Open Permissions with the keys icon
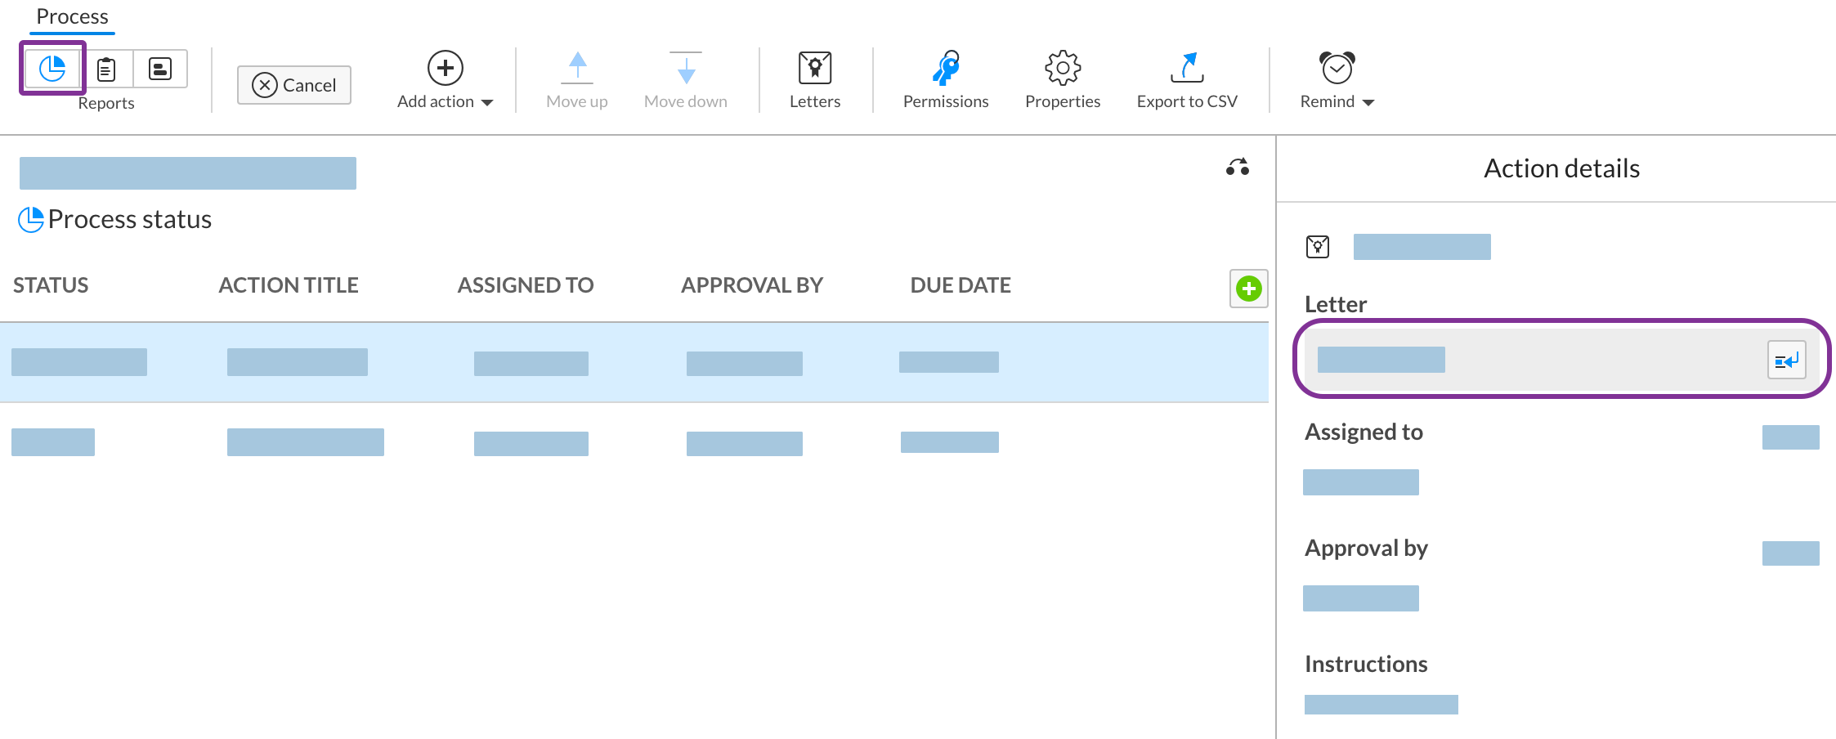Image resolution: width=1836 pixels, height=739 pixels. (x=945, y=69)
